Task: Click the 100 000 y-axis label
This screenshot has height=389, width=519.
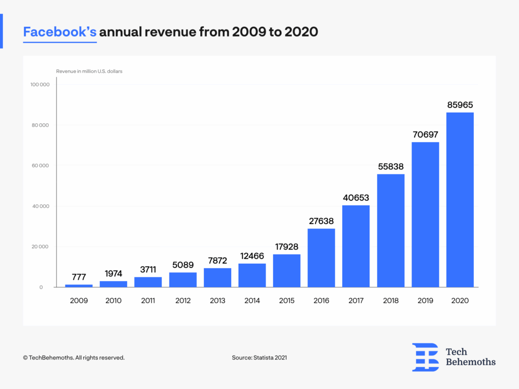Action: 40,85
